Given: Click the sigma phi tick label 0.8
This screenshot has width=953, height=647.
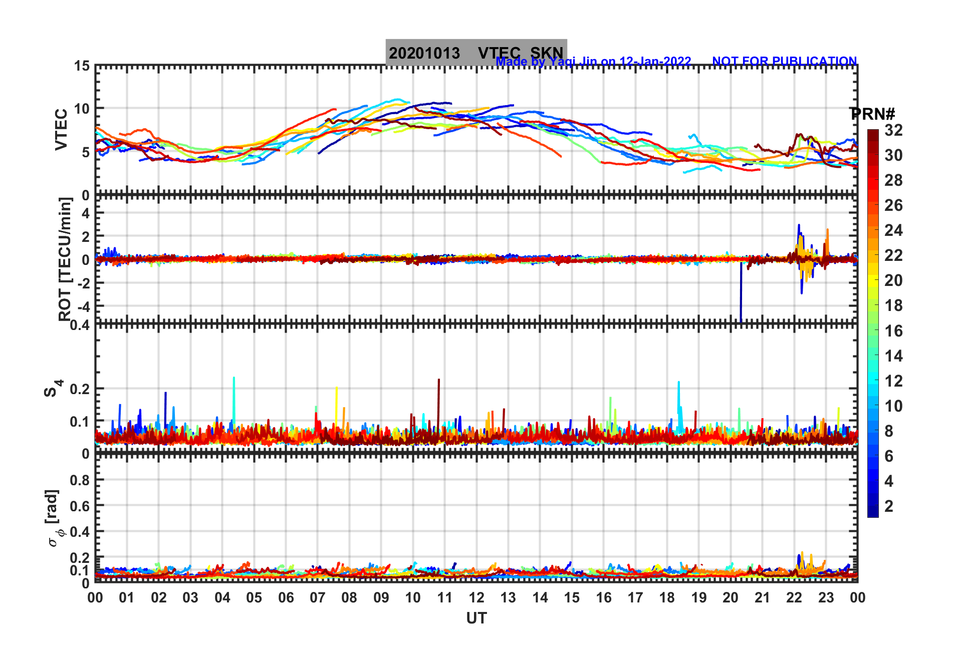Looking at the screenshot, I should [80, 480].
